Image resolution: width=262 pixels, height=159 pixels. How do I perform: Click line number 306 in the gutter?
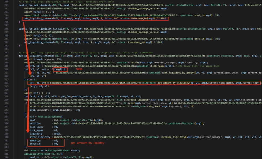(6, 56)
